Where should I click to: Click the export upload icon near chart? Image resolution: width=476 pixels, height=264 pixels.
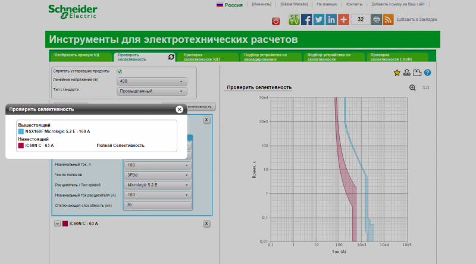[x=407, y=72]
